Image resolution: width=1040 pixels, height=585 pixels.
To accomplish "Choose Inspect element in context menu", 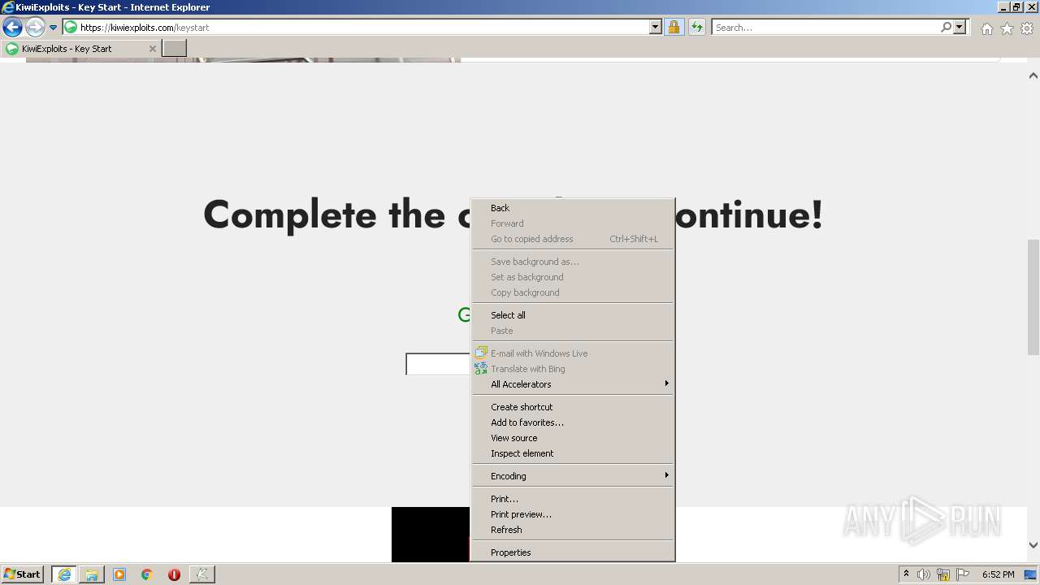I will pos(573,453).
